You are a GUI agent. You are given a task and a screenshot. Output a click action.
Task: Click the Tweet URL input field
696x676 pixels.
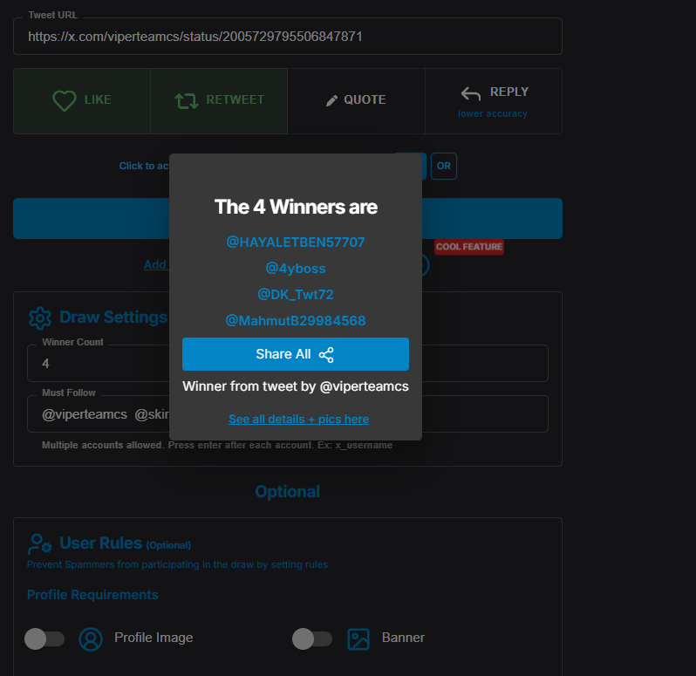tap(288, 37)
